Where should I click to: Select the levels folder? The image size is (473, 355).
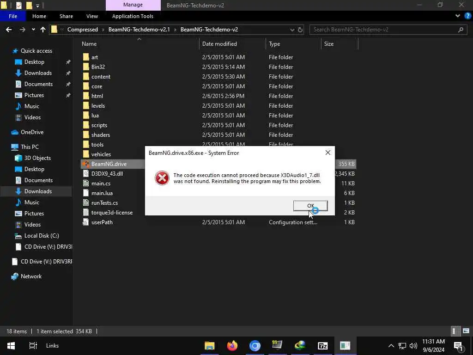point(98,106)
